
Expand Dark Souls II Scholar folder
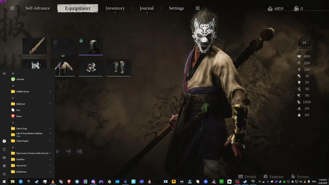click(x=31, y=153)
